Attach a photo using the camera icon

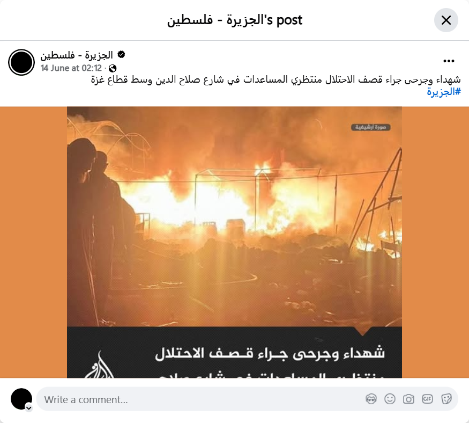tap(408, 399)
